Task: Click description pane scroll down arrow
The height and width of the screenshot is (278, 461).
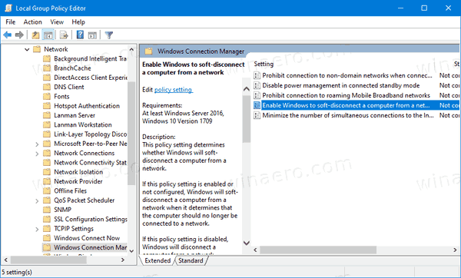Action: click(x=247, y=243)
